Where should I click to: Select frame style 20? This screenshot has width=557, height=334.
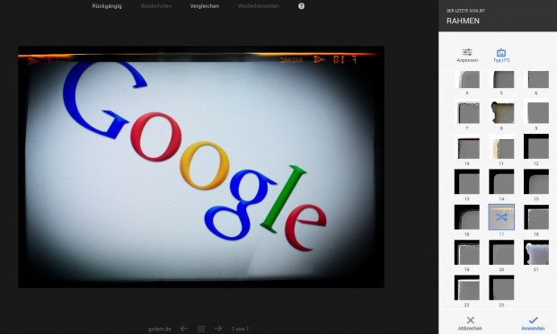click(x=501, y=252)
